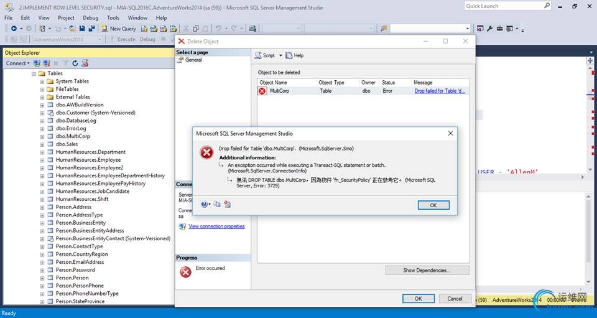Viewport: 597px width, 318px height.
Task: Refresh the Object Explorer tree
Action: click(75, 63)
